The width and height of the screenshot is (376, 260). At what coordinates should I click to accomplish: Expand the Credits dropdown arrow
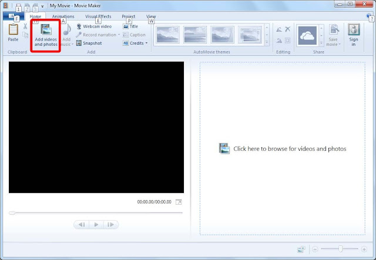pos(146,43)
